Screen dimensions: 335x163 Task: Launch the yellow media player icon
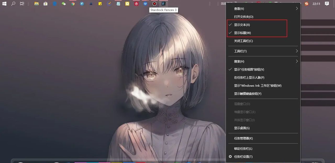[127, 4]
